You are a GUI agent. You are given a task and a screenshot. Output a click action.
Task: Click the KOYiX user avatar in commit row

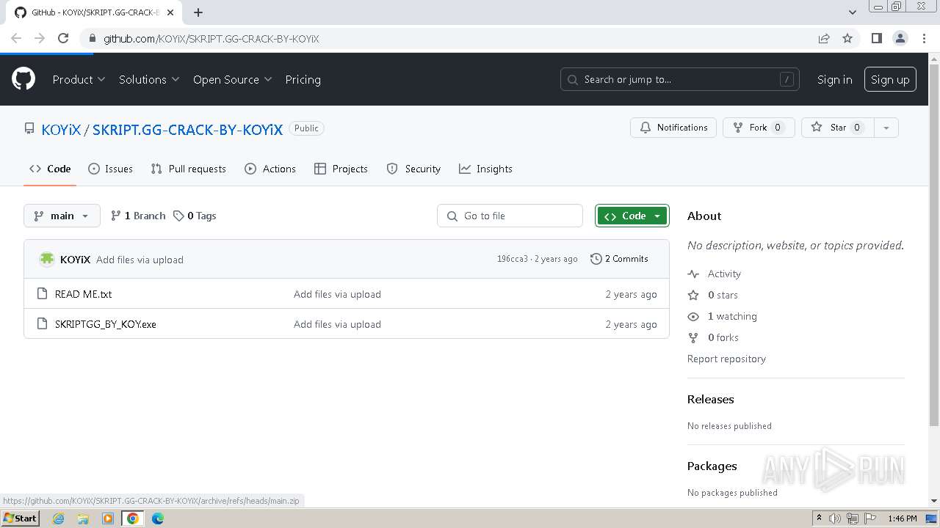[47, 259]
